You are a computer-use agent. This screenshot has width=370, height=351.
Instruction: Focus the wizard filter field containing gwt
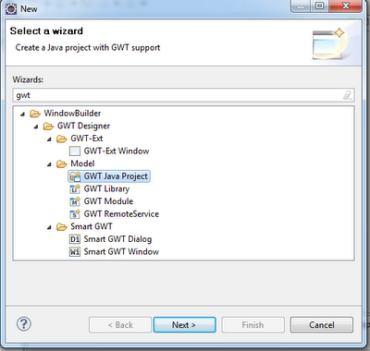(183, 95)
